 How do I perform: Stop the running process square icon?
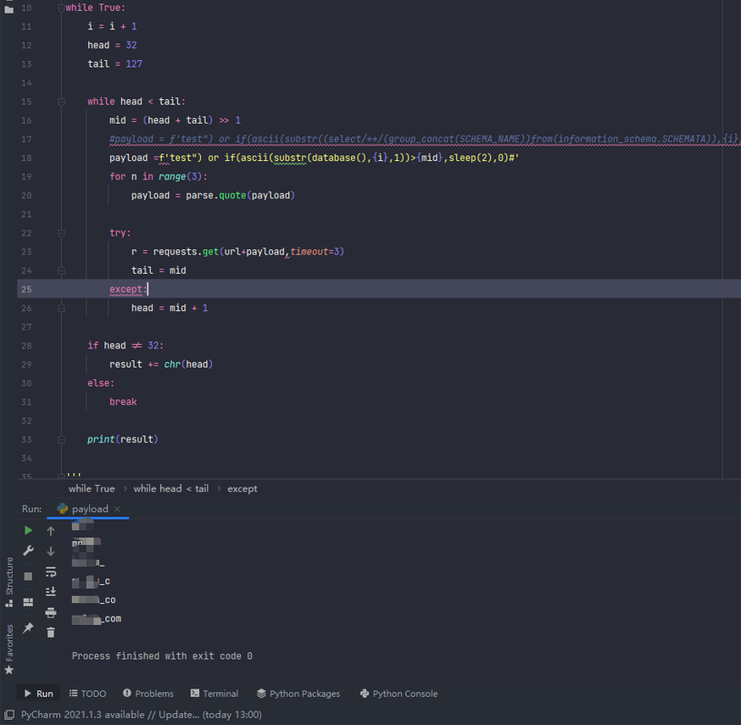pos(28,577)
